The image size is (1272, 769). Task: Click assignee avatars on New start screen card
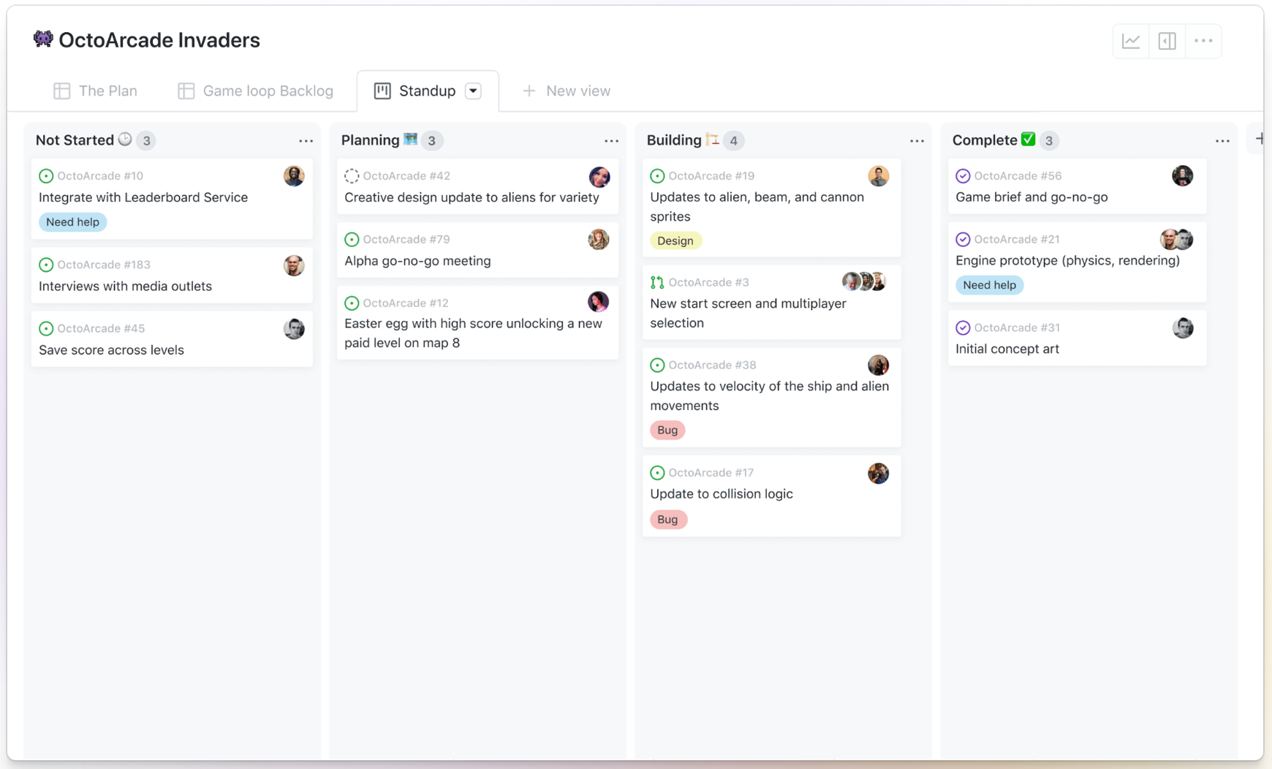tap(864, 281)
